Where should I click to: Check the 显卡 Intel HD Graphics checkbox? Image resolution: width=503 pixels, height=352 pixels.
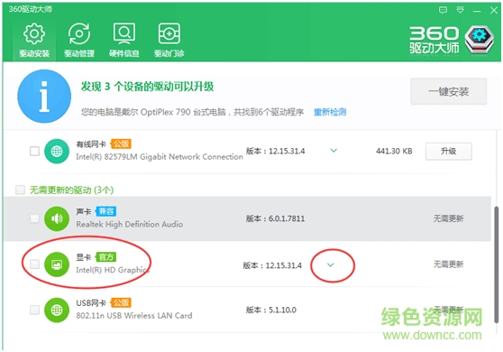(34, 264)
